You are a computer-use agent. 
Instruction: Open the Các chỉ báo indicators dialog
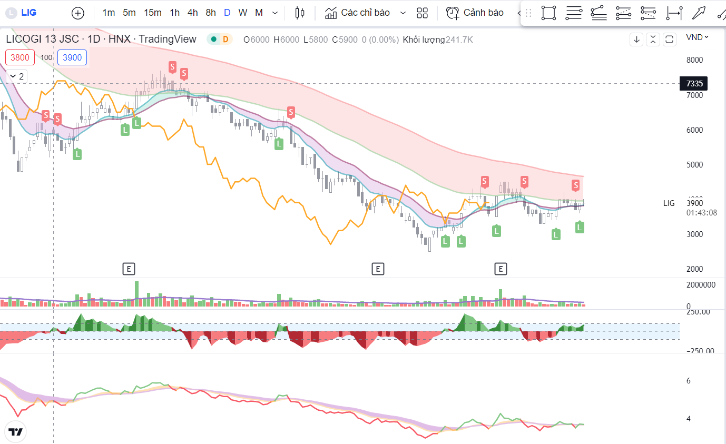pos(357,13)
